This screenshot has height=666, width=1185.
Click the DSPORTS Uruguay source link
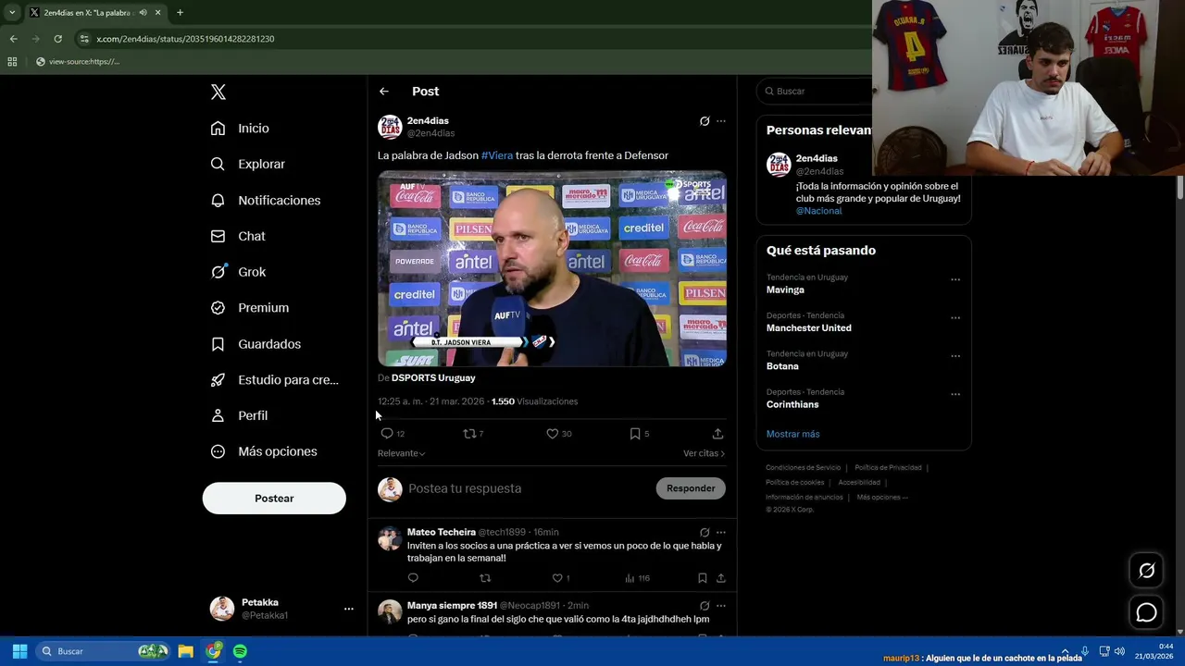tap(433, 377)
